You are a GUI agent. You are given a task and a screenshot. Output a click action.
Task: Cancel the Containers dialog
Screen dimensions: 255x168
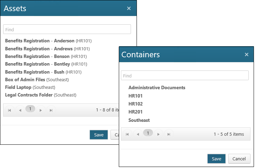239,159
